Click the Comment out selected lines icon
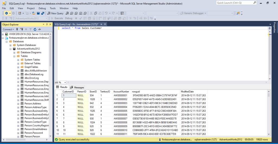278x144 pixels. (130, 18)
